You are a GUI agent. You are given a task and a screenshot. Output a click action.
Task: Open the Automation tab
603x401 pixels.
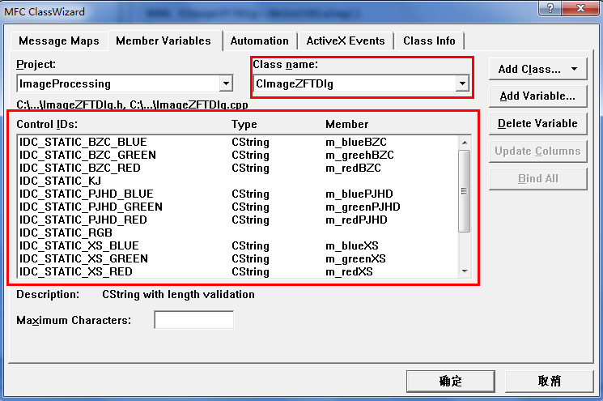coord(260,41)
